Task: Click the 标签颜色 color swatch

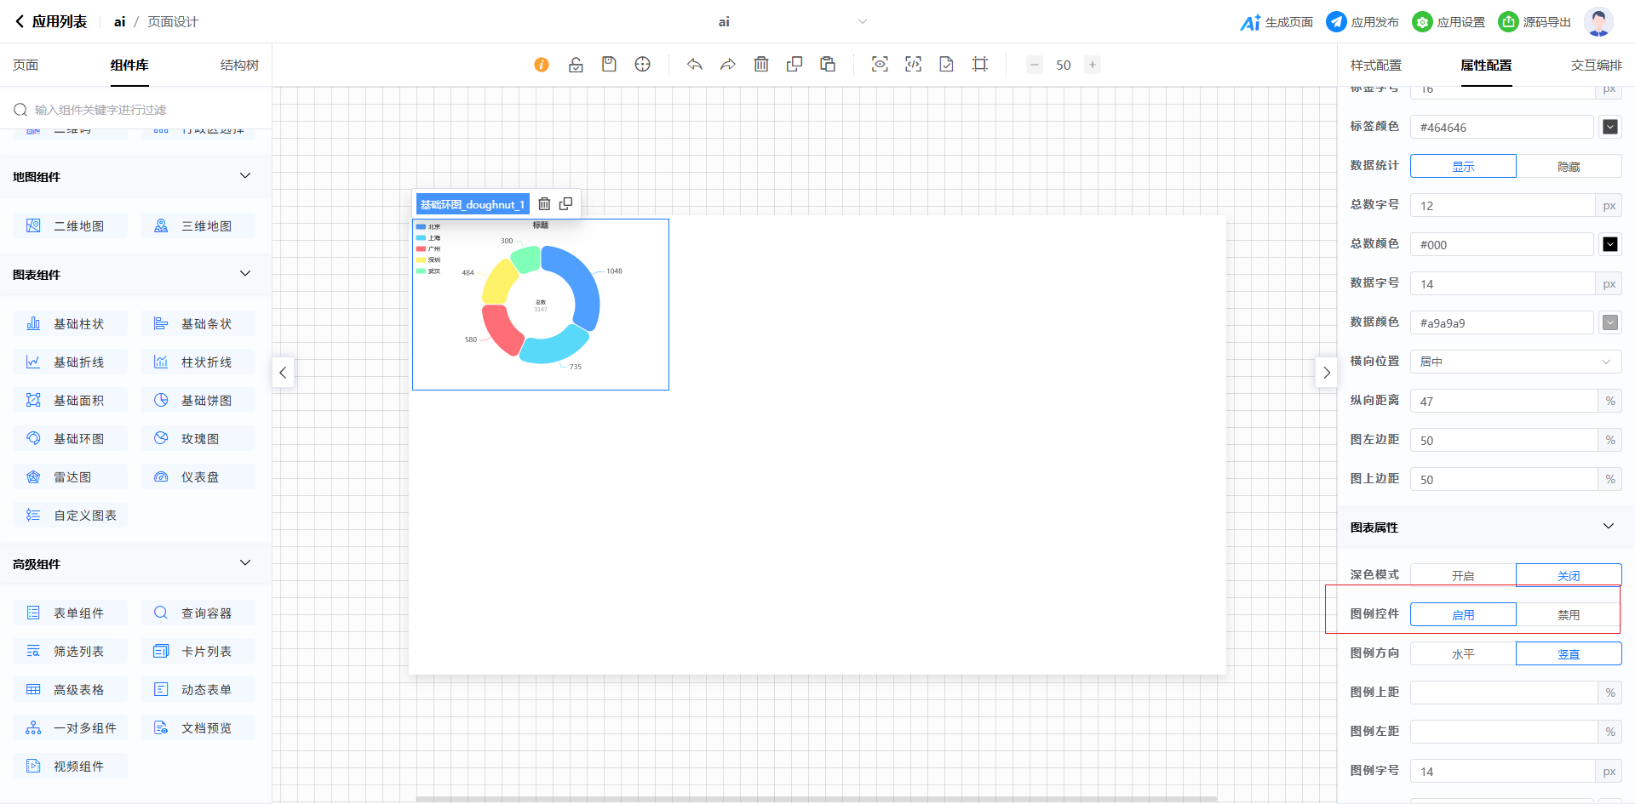Action: click(1609, 127)
